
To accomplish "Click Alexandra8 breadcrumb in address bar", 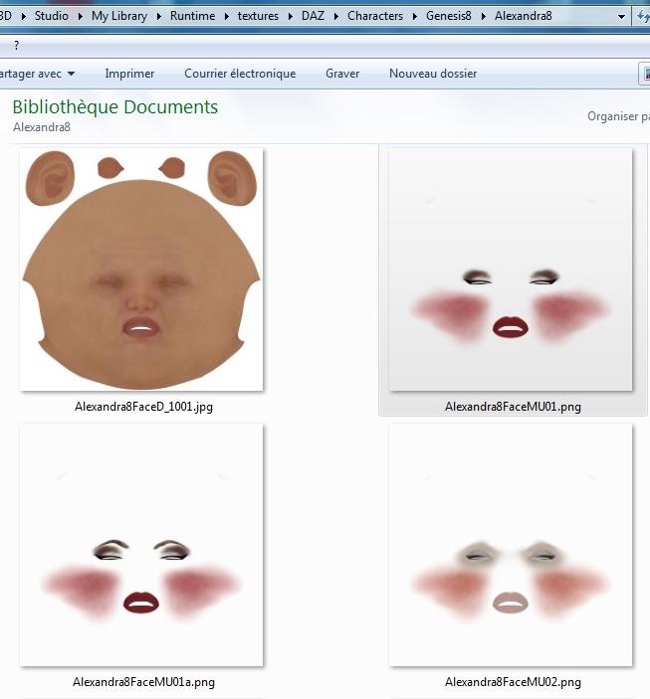I will (x=524, y=16).
